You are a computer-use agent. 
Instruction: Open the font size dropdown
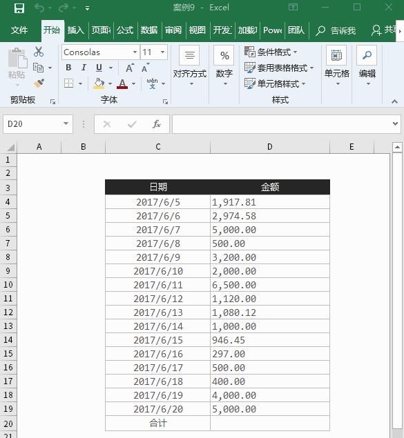(x=162, y=52)
